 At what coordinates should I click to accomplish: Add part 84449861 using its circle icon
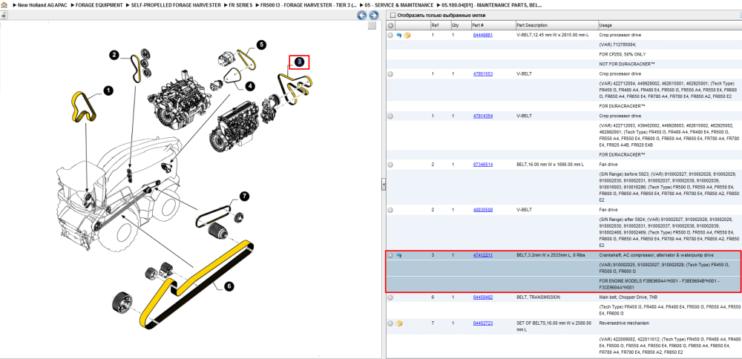(x=390, y=35)
